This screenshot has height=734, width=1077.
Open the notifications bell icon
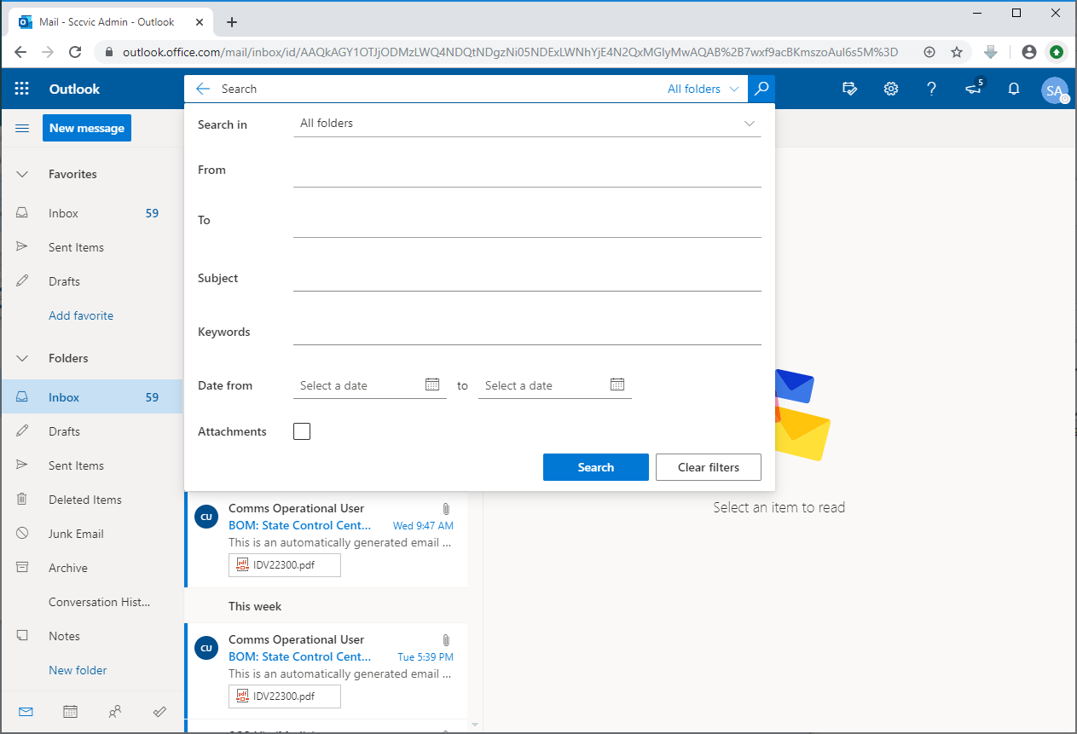coord(1014,89)
